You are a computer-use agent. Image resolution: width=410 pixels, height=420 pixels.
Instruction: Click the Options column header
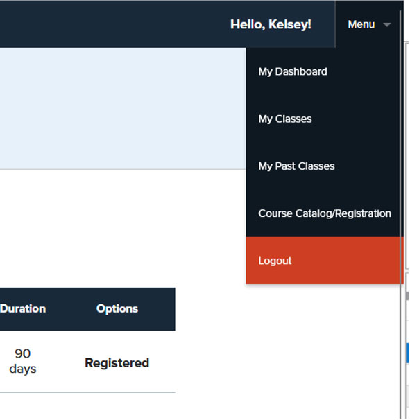(117, 309)
